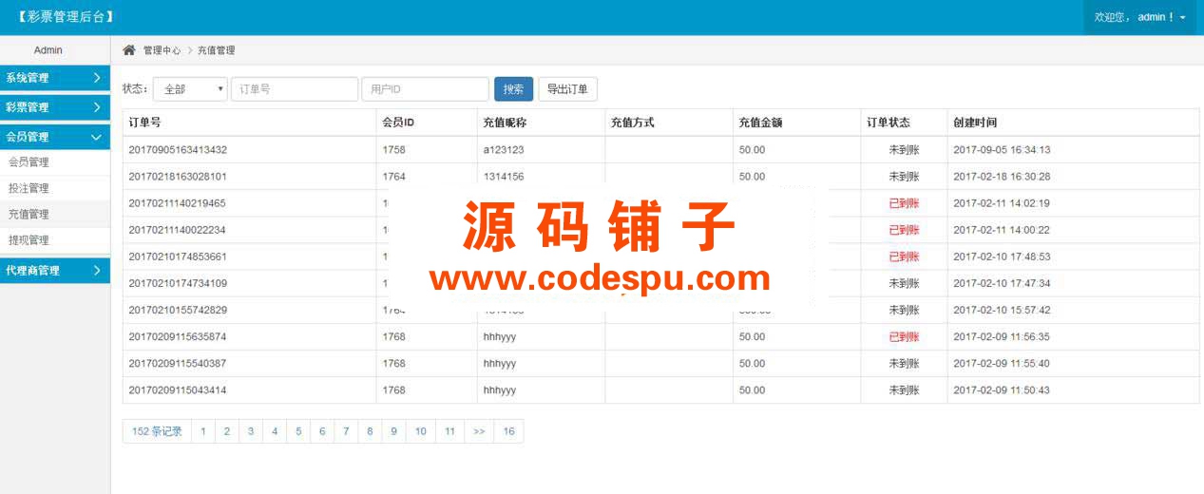The height and width of the screenshot is (494, 1204).
Task: Select order number 20170210174853661
Action: (178, 256)
